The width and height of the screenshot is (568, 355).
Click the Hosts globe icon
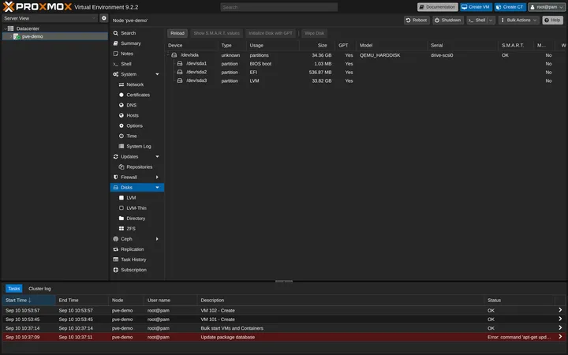point(121,115)
